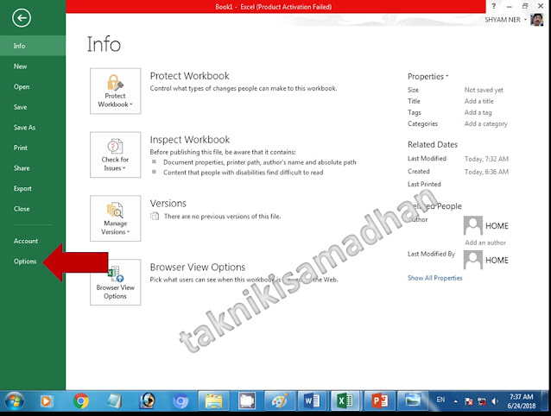Image resolution: width=551 pixels, height=416 pixels.
Task: Open File Explorer folder on taskbar
Action: [x=214, y=401]
